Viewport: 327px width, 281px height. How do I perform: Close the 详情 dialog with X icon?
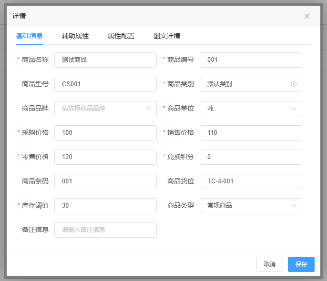tap(307, 16)
